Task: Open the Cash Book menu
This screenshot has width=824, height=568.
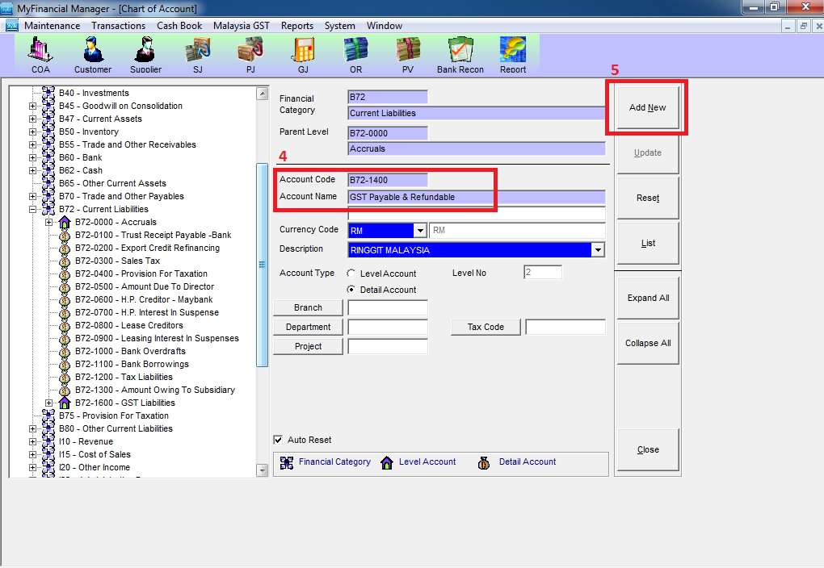Action: pos(179,26)
